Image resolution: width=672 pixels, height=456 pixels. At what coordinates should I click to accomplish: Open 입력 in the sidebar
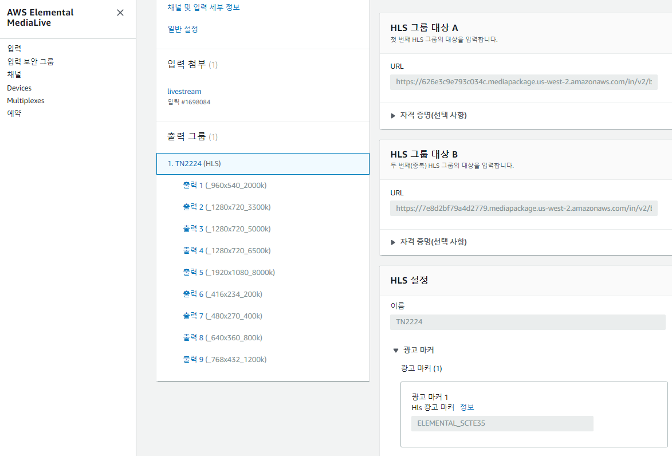(x=14, y=49)
